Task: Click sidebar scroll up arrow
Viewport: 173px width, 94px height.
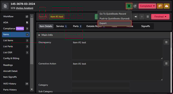Action: [x=32, y=16]
